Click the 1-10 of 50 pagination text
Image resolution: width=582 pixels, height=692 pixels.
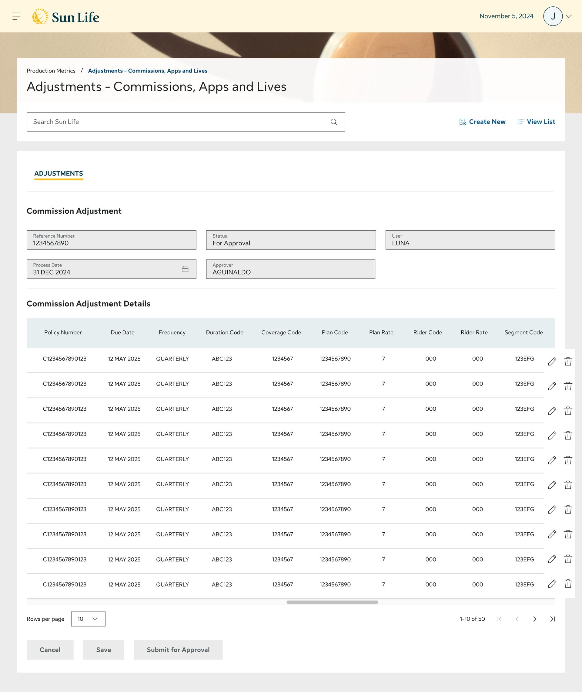click(x=472, y=619)
